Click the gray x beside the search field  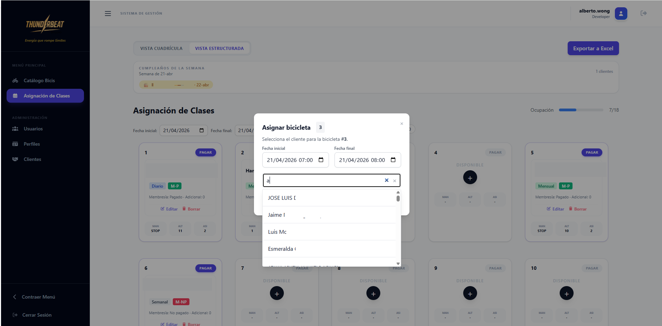pyautogui.click(x=394, y=181)
